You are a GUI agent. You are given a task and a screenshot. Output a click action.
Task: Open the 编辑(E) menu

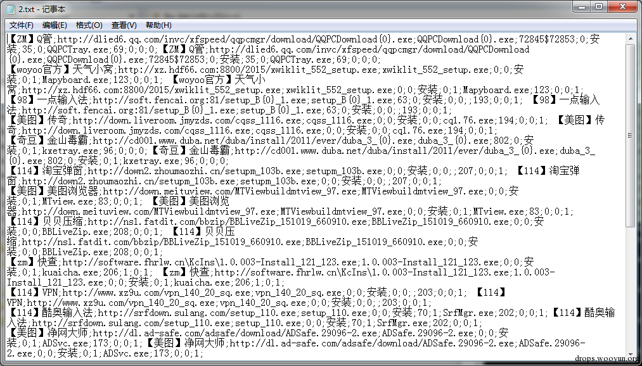point(55,25)
